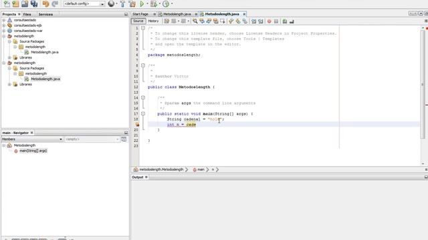Click metodoslength.Metodoslength breadcrumb
Image resolution: width=428 pixels, height=240 pixels.
(x=161, y=169)
